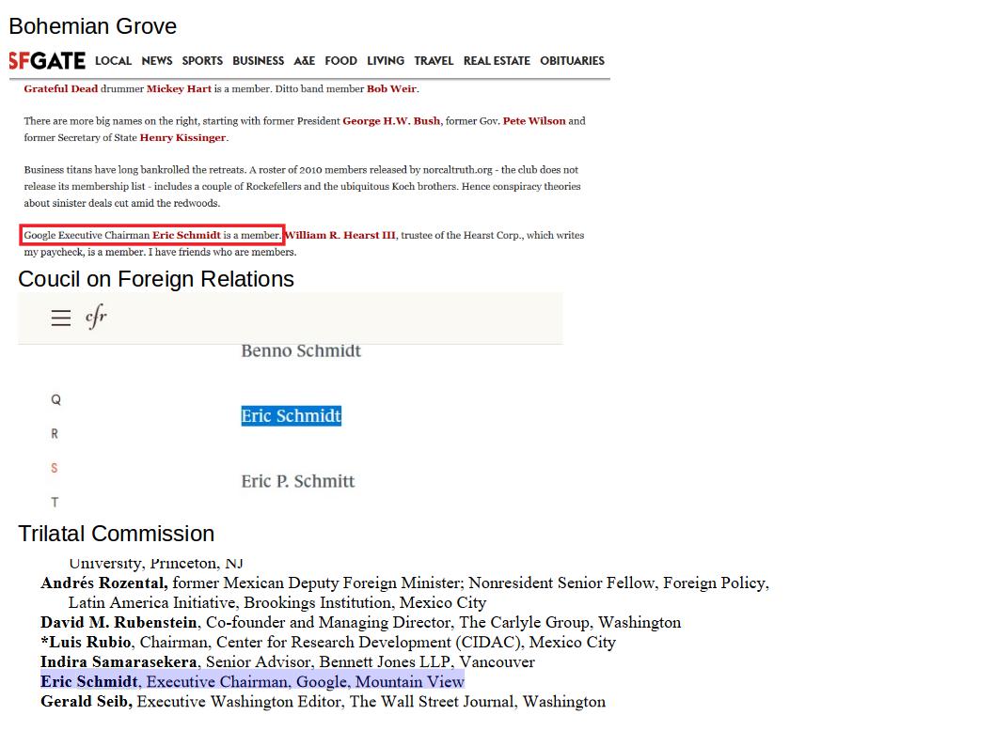Viewport: 995px width, 746px height.
Task: Jump to letter R in CFR index
Action: point(55,434)
